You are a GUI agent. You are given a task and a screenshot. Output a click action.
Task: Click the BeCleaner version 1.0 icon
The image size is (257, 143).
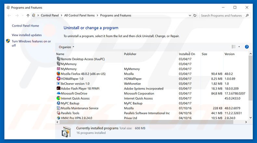[x=59, y=83]
